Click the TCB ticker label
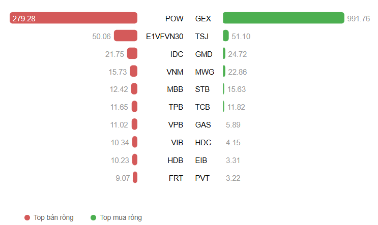This screenshot has width=378, height=225. (202, 107)
